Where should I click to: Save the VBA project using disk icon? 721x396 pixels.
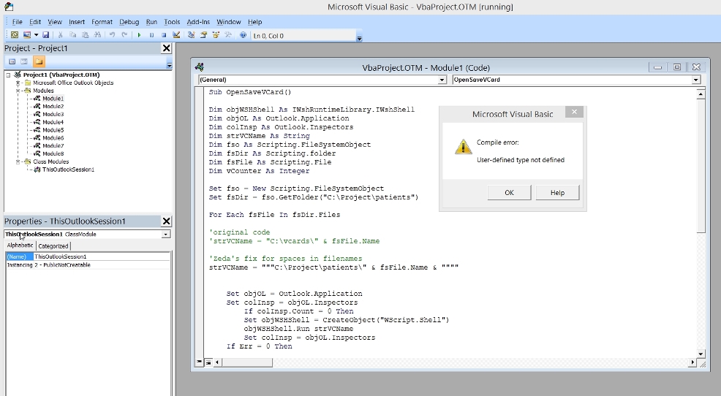(45, 35)
